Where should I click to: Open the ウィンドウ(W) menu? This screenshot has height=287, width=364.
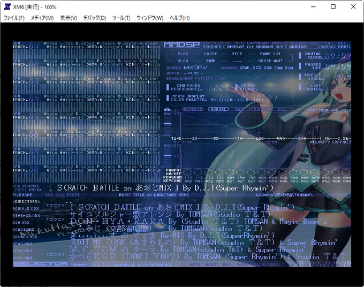click(150, 18)
